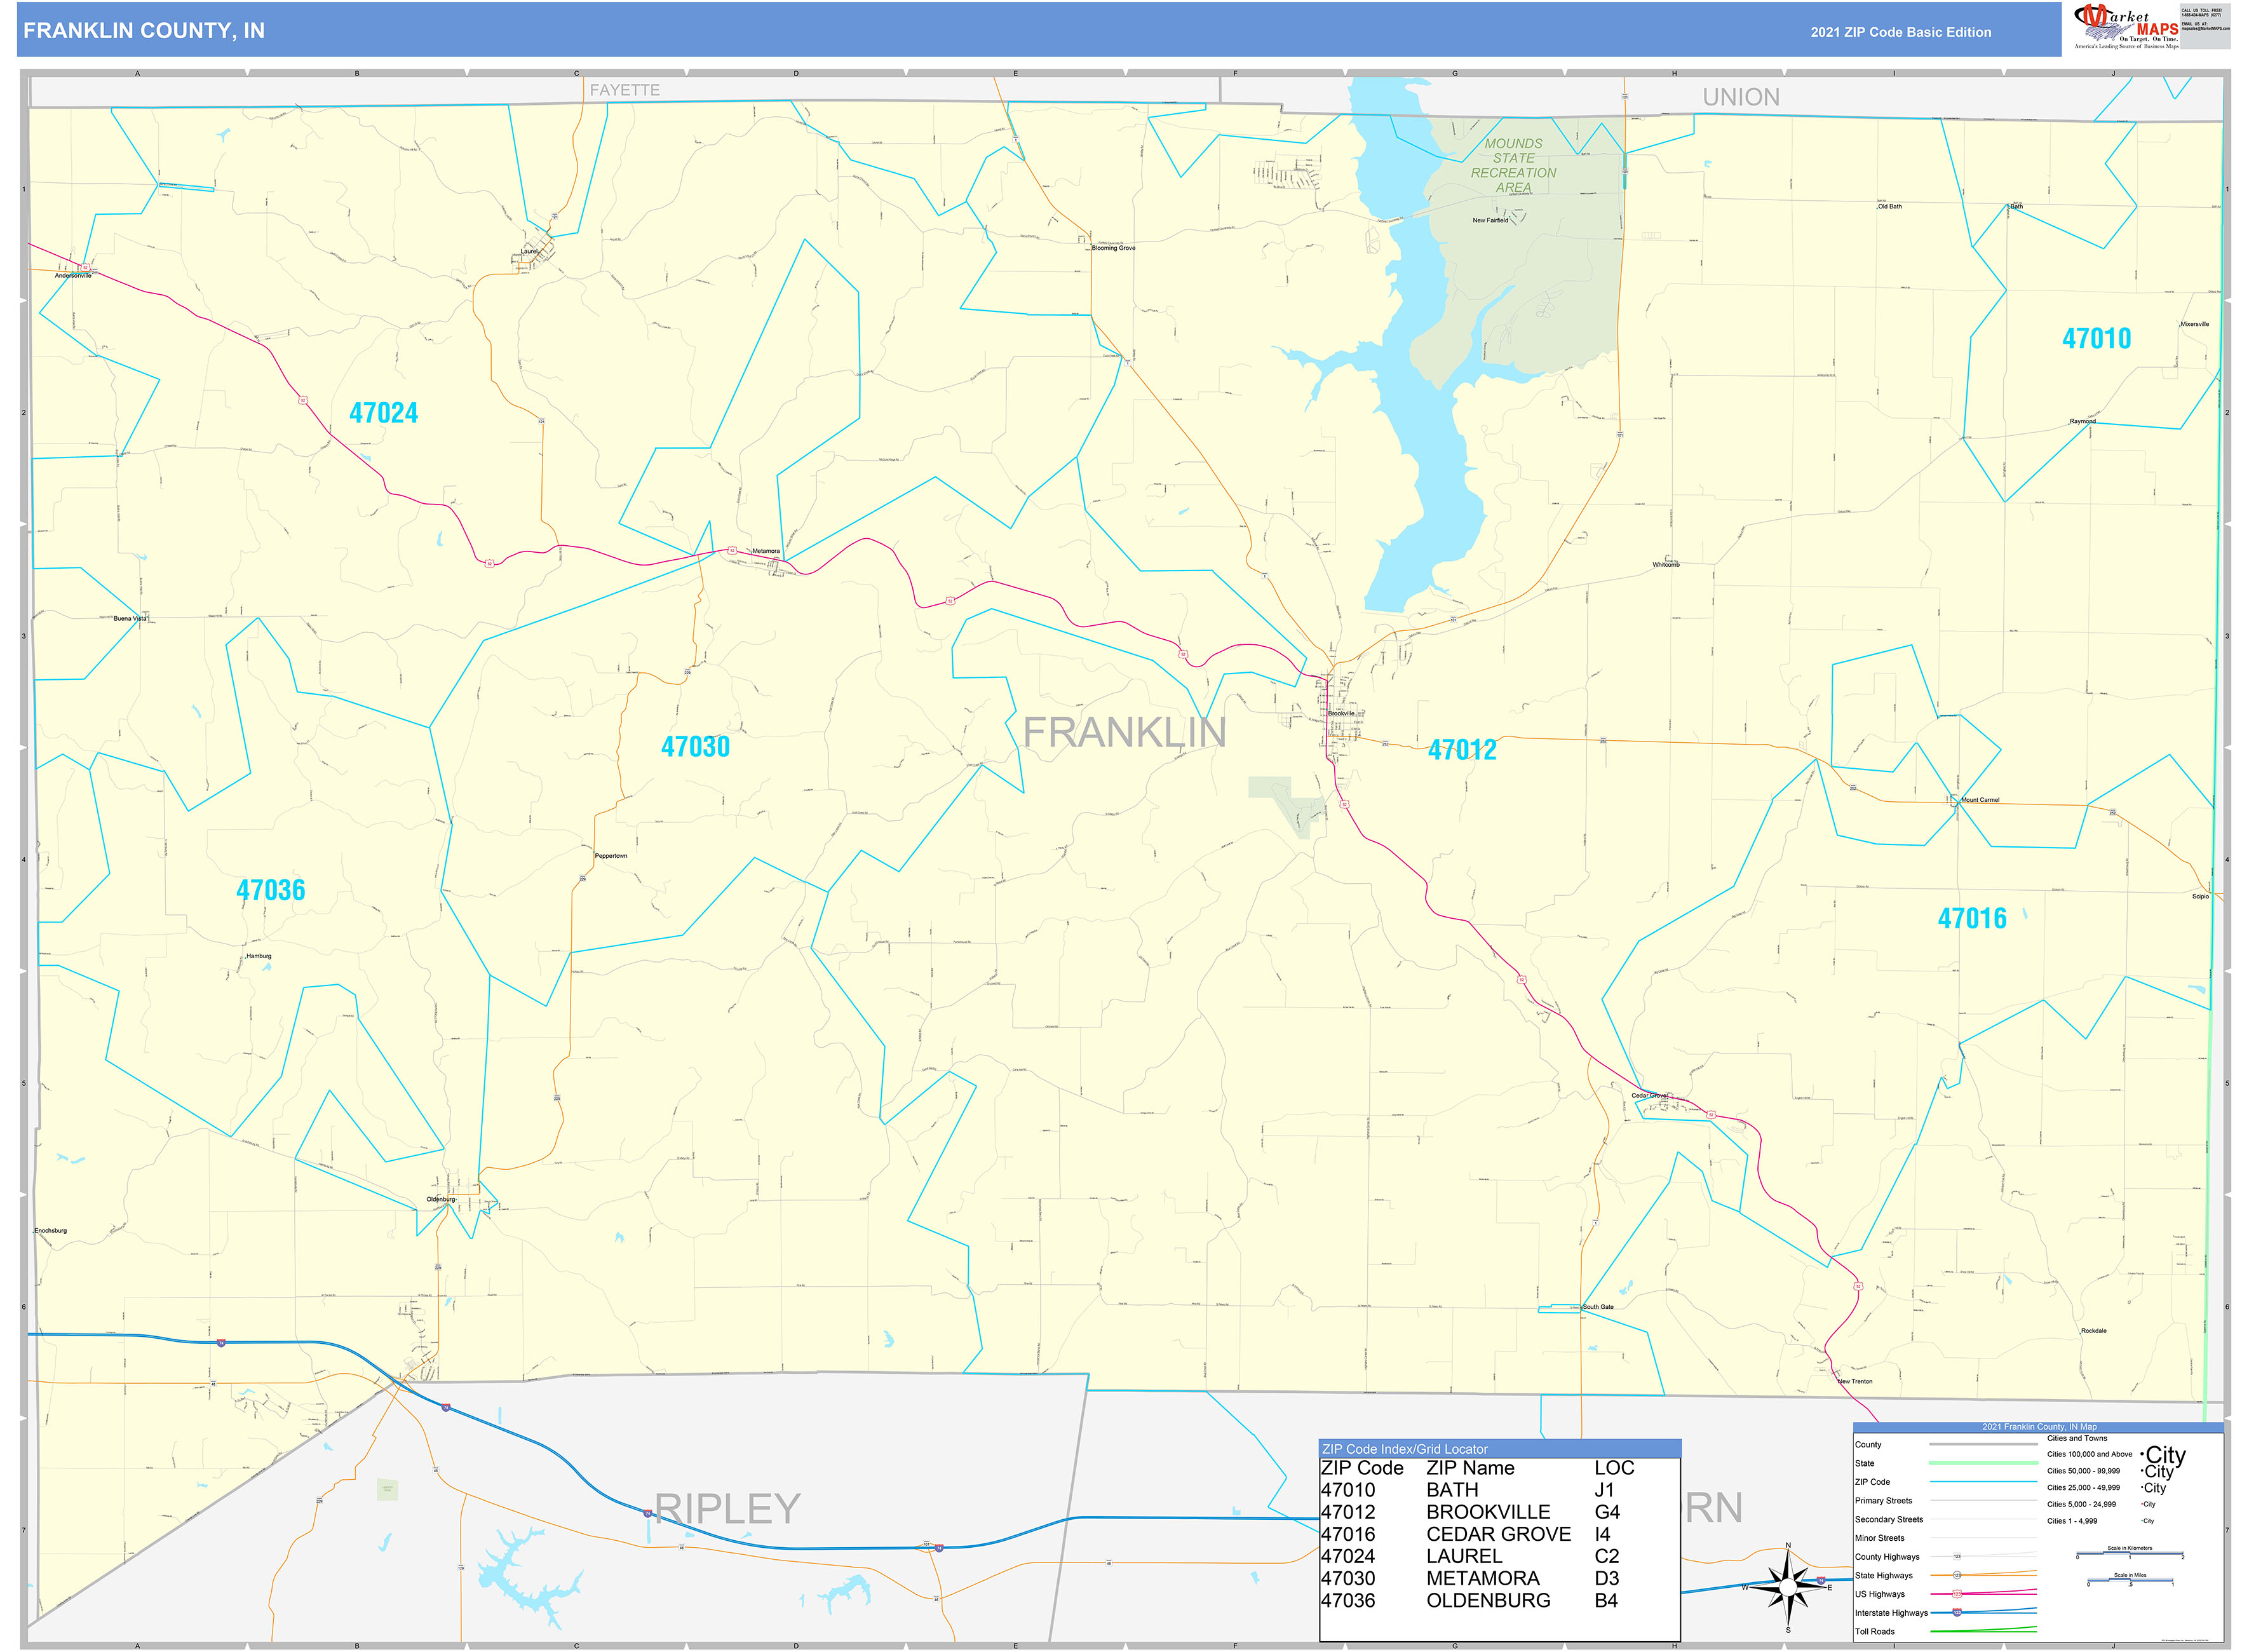Screen dimensions: 2242x1652
Task: Click the 47036 row in the index table
Action: [x=1470, y=1600]
